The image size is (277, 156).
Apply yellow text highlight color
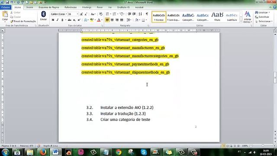[91, 20]
